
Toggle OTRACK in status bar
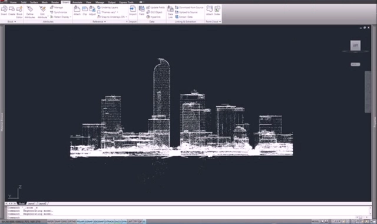[109, 222]
